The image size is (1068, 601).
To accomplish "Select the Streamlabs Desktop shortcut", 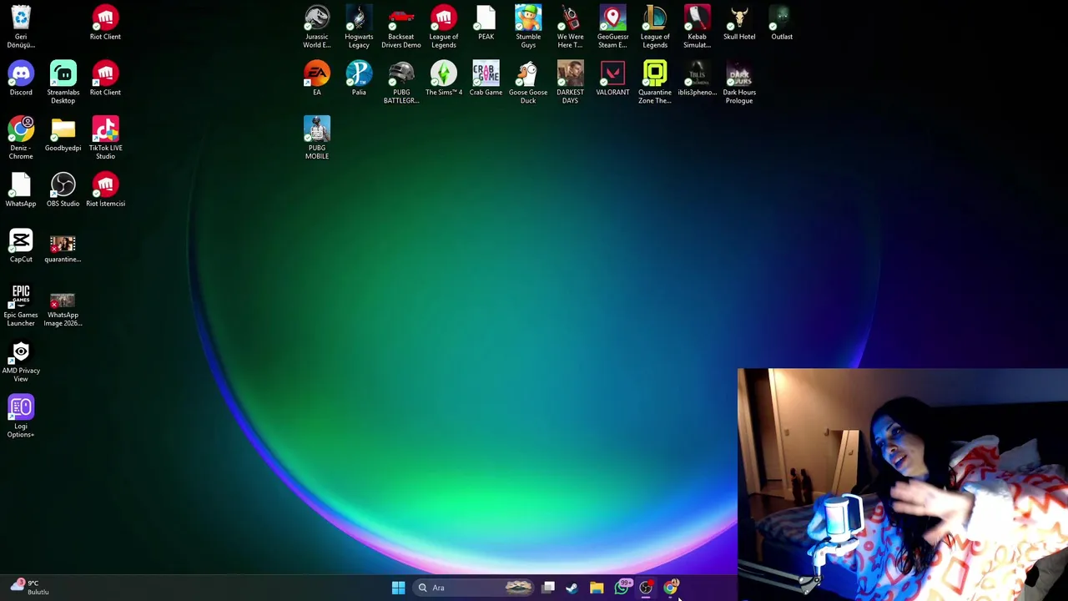I will pyautogui.click(x=63, y=82).
